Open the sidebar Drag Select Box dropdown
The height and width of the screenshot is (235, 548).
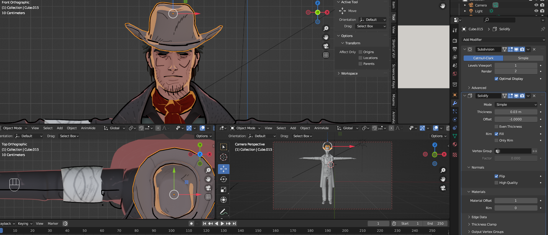(371, 26)
